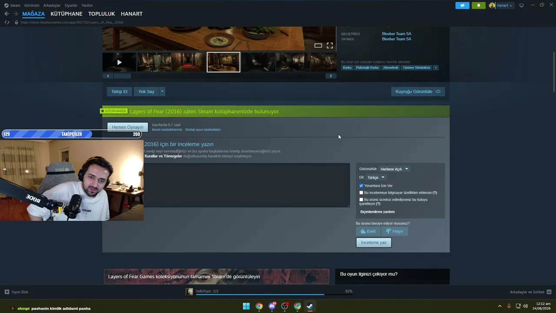Toggle theater mode on the media viewer
The height and width of the screenshot is (313, 556).
click(318, 45)
